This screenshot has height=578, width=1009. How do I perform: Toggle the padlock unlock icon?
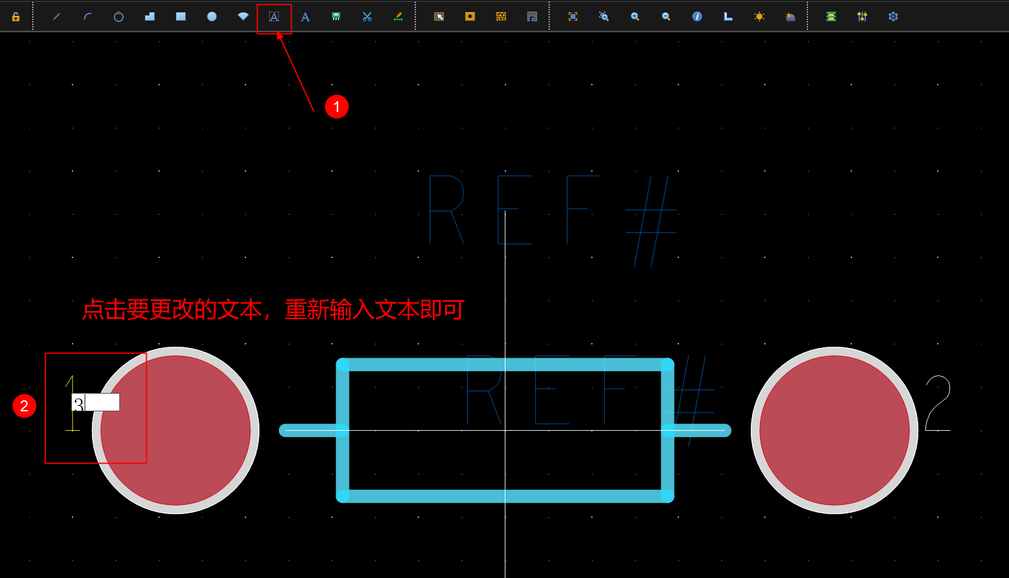[x=16, y=17]
